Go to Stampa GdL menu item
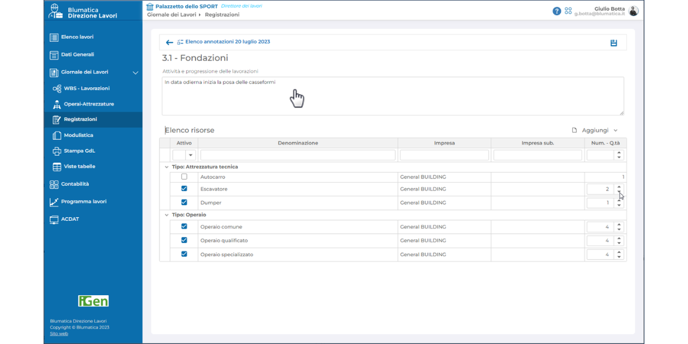688x344 pixels. (79, 151)
